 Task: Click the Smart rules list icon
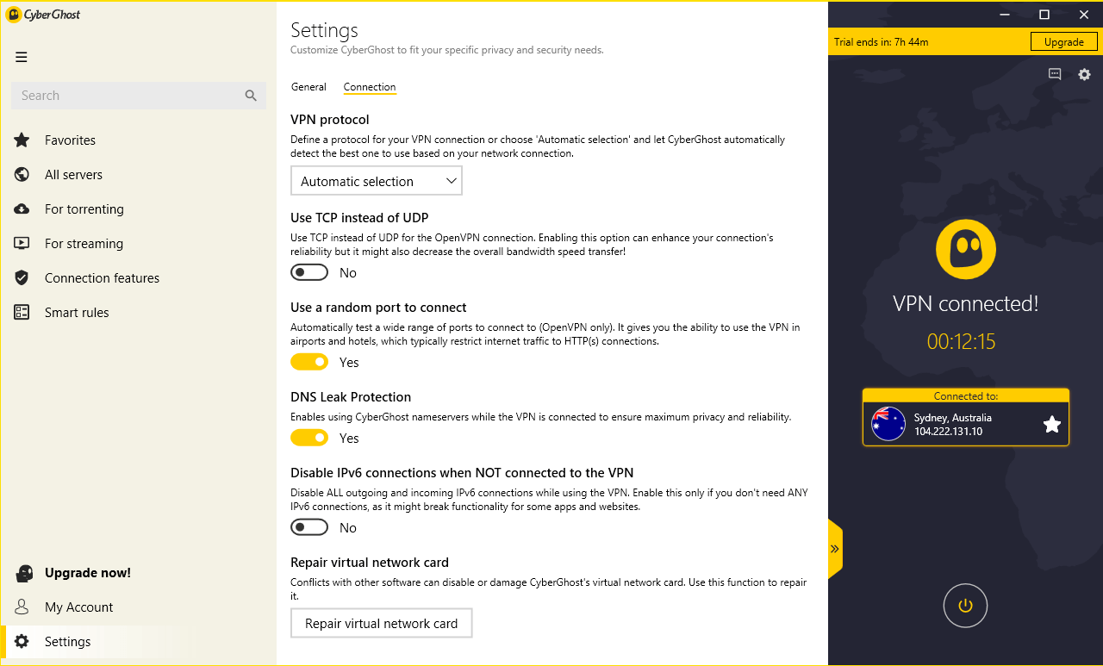[x=22, y=313]
